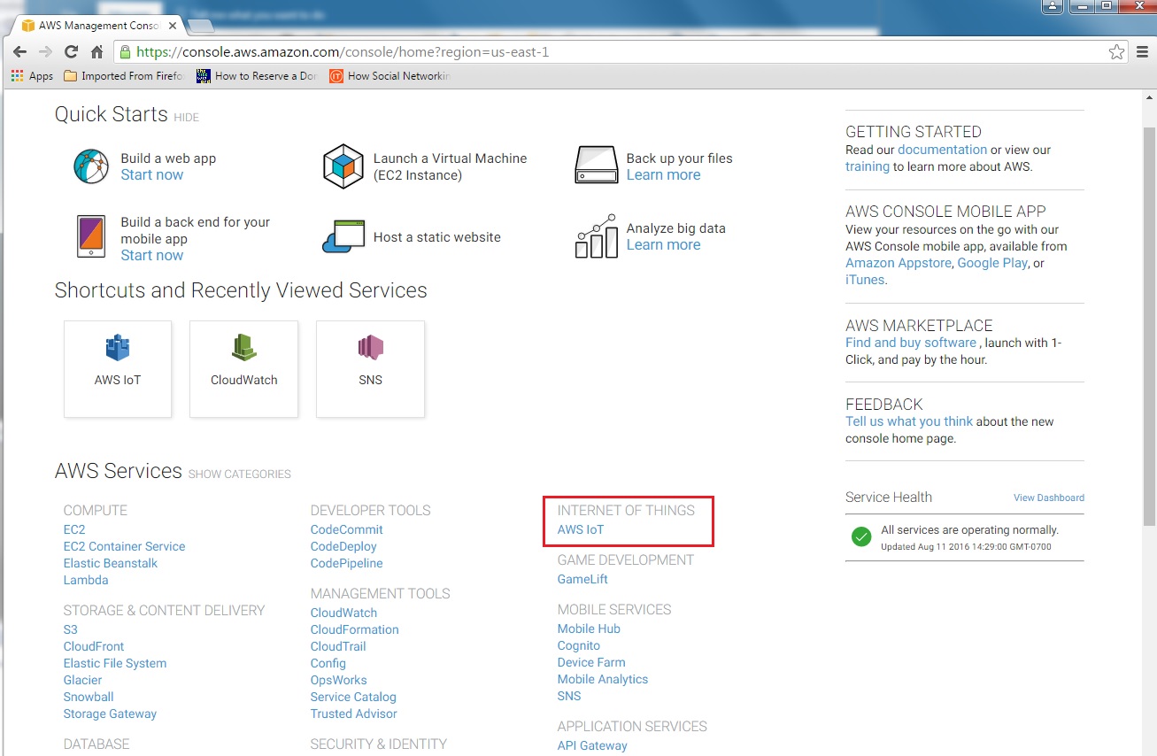Open AWS IoT under Internet of Things
Image resolution: width=1157 pixels, height=756 pixels.
(581, 529)
